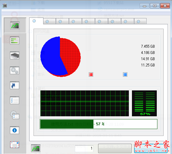Switch to the second tab

49,22
